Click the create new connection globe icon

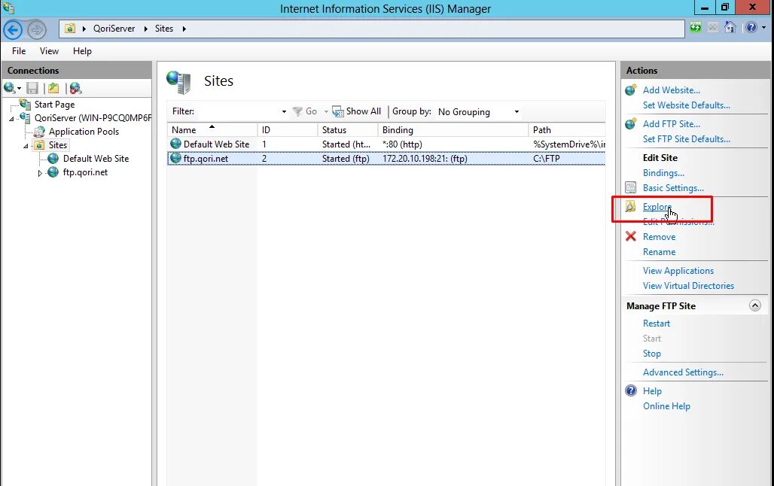coord(9,88)
